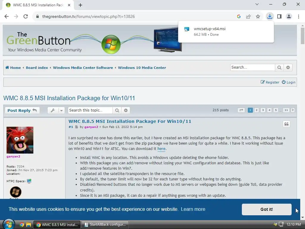Open the Chrome downloads icon
The width and height of the screenshot is (305, 229).
pos(270,17)
